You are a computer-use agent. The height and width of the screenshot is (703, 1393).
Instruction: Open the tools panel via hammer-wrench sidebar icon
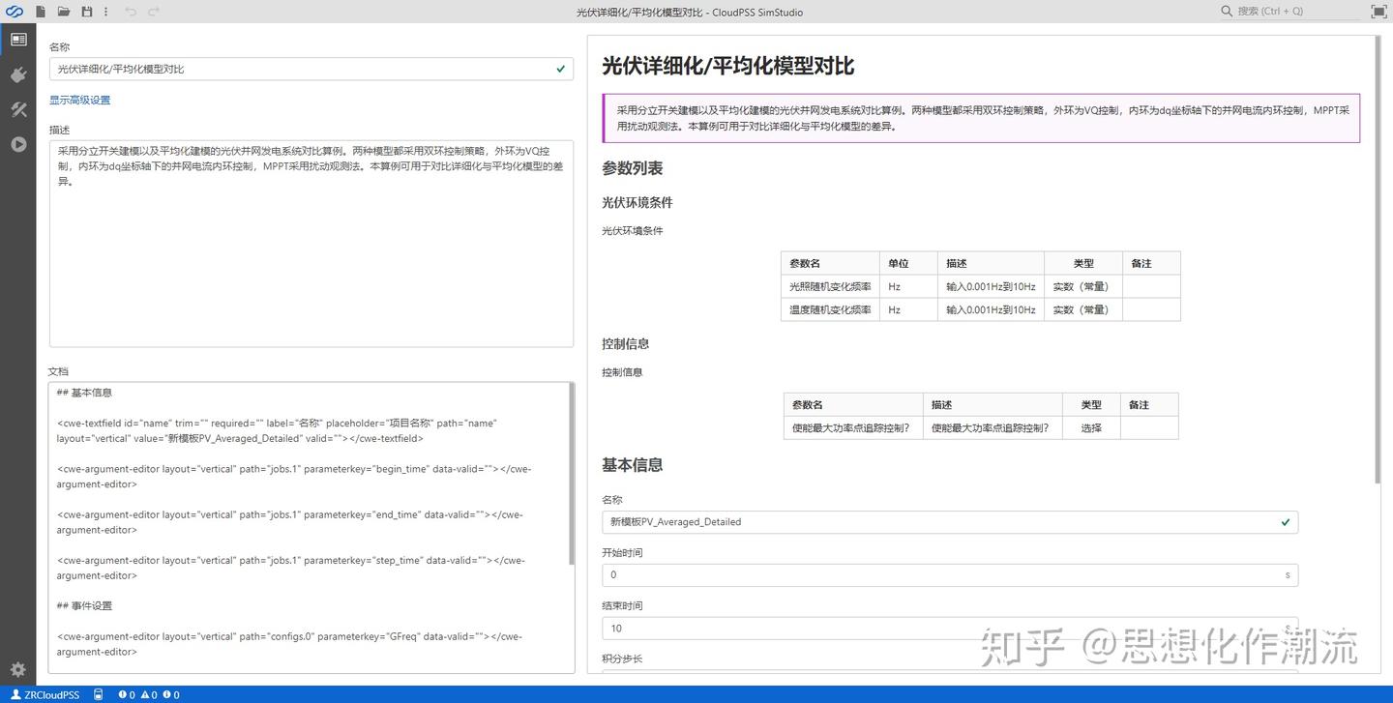pyautogui.click(x=17, y=109)
